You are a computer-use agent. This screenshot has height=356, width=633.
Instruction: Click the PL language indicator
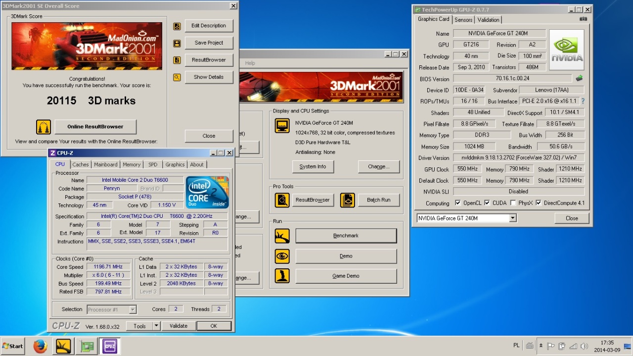coord(517,346)
